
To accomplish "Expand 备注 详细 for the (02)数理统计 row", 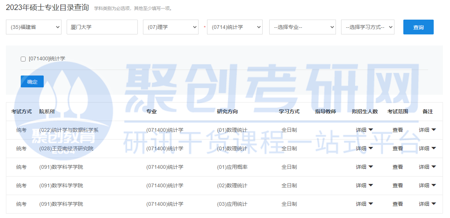I will pos(427,185).
